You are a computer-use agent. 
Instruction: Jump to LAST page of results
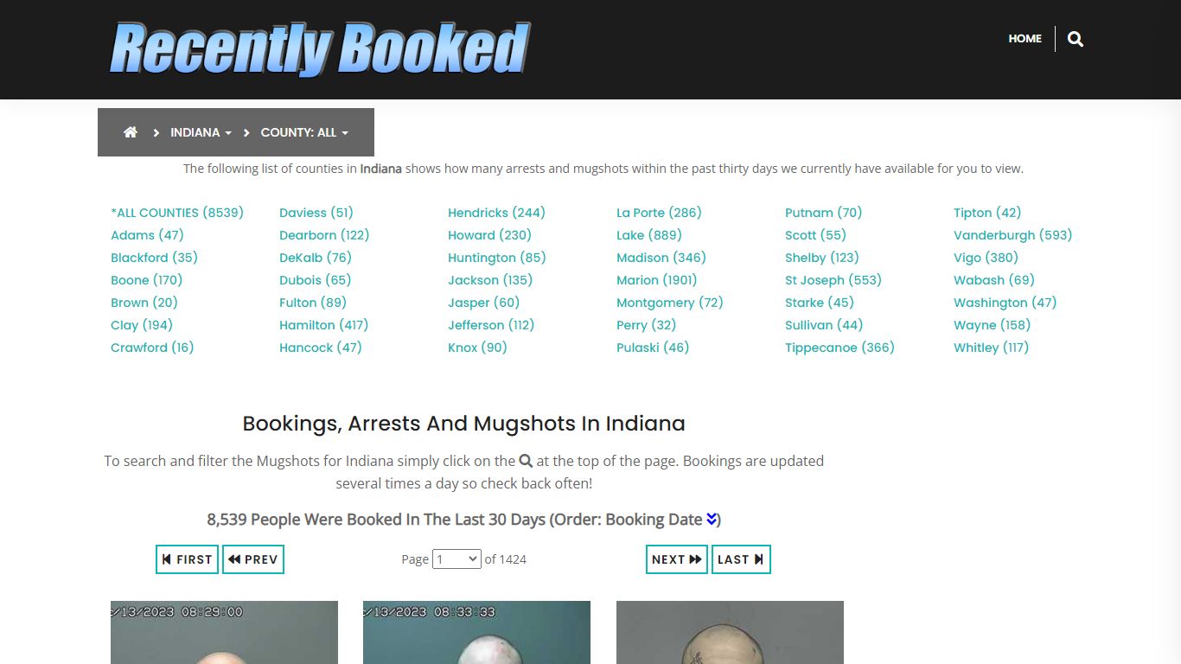pos(741,559)
